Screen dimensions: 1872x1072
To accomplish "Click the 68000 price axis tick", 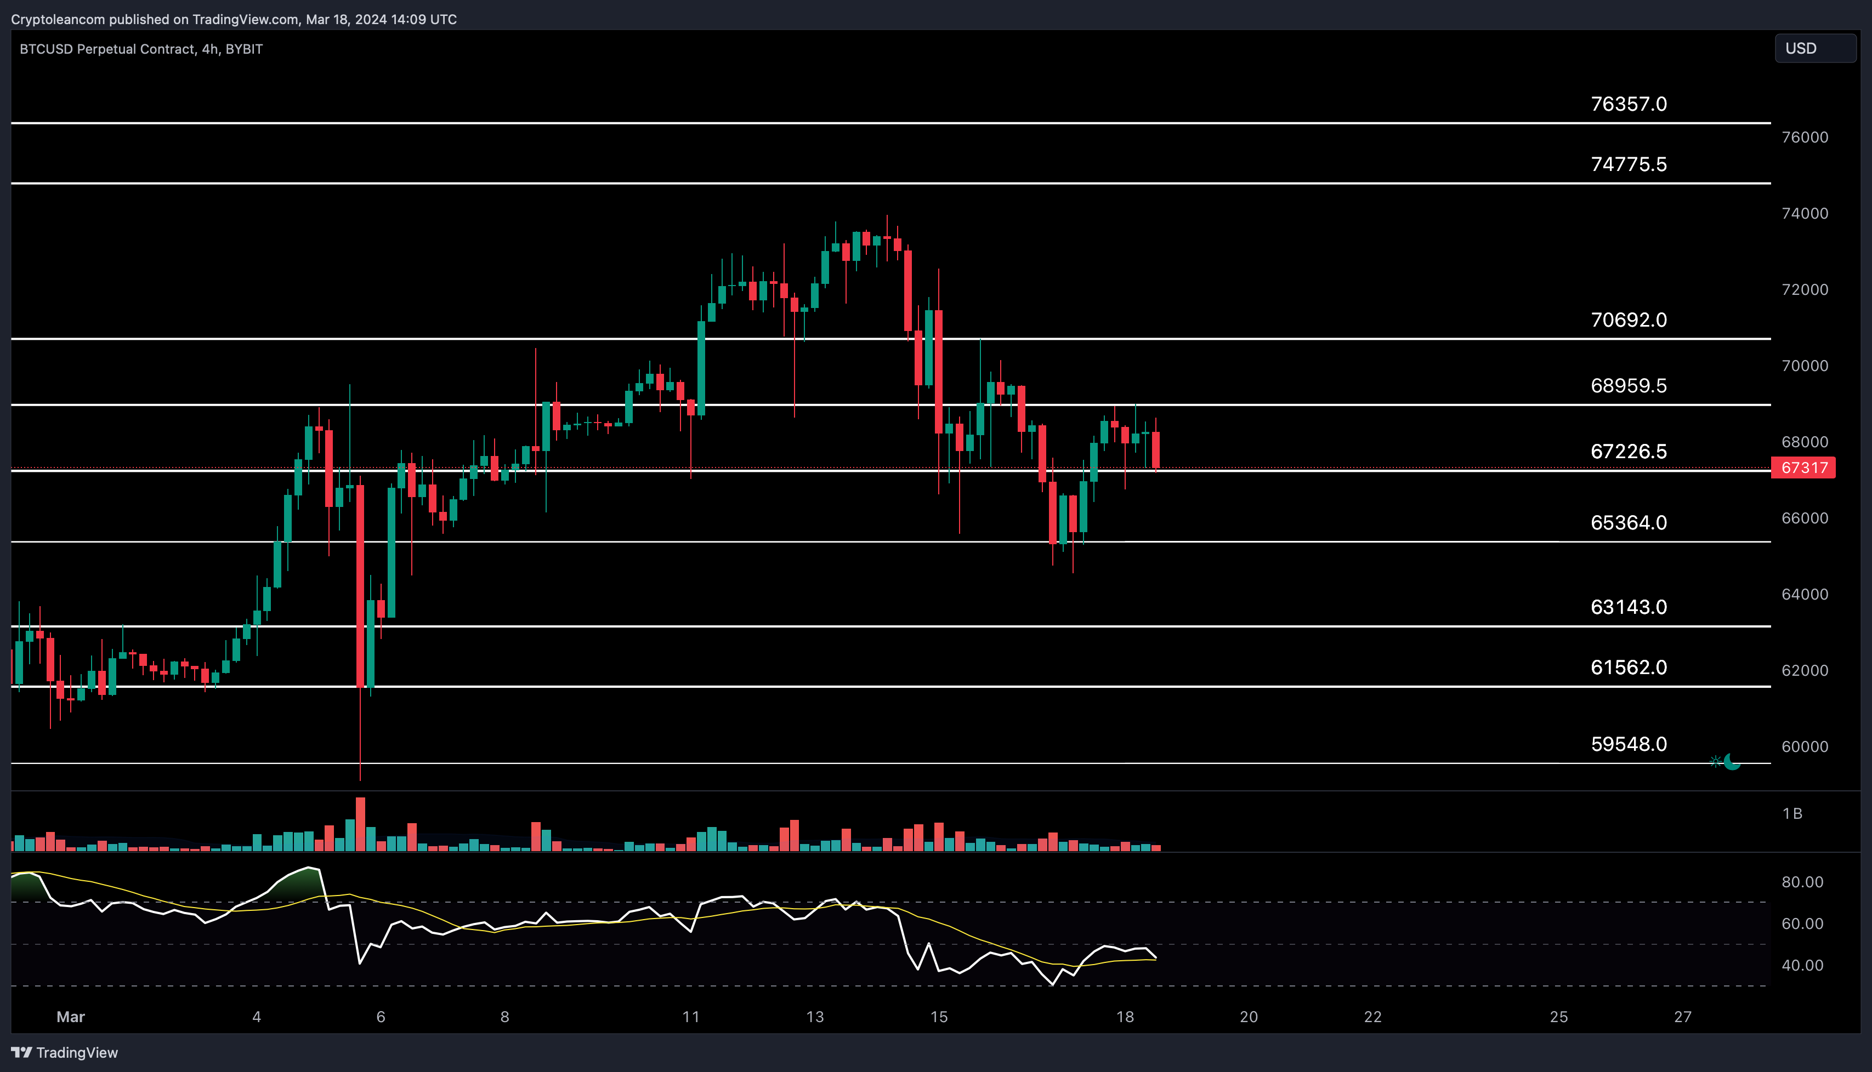I will (x=1804, y=442).
